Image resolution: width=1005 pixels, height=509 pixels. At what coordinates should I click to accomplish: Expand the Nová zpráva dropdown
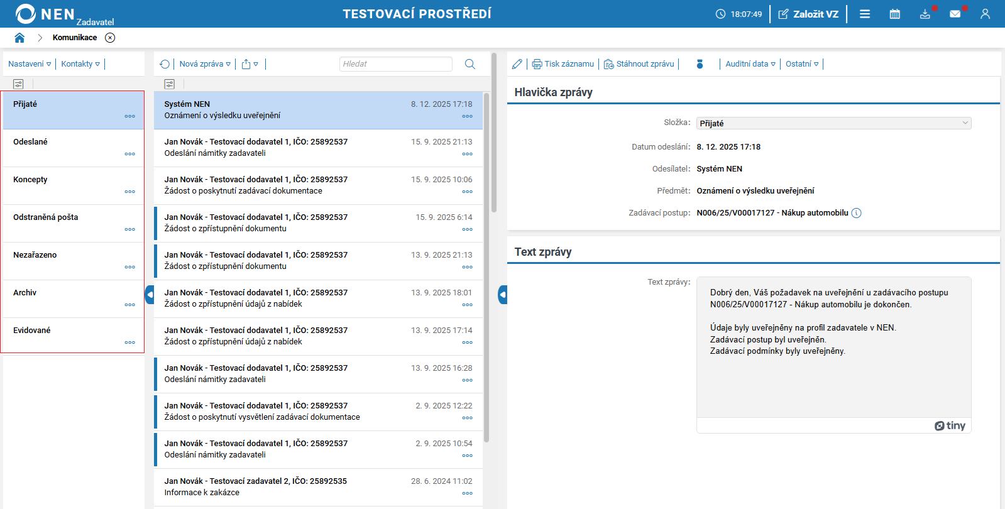[x=205, y=64]
